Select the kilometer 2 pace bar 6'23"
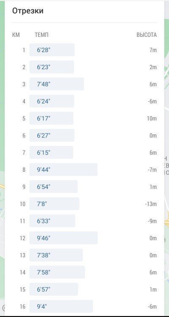Screen dimensions: 169x317 pos(52,67)
